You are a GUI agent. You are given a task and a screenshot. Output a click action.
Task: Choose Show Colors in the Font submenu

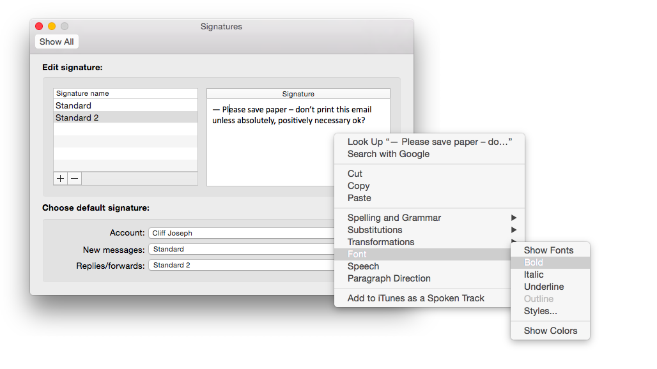click(550, 331)
